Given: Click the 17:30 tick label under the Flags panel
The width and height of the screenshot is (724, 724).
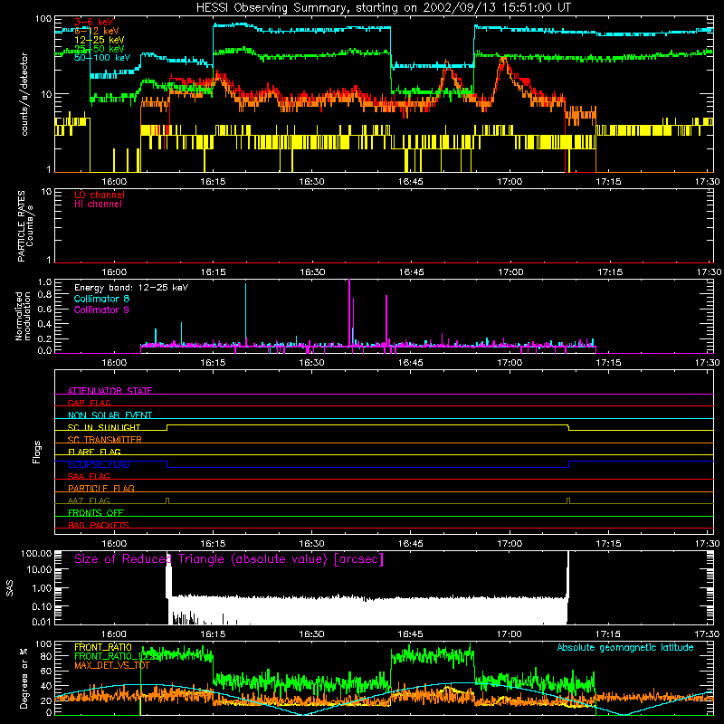Looking at the screenshot, I should 707,544.
